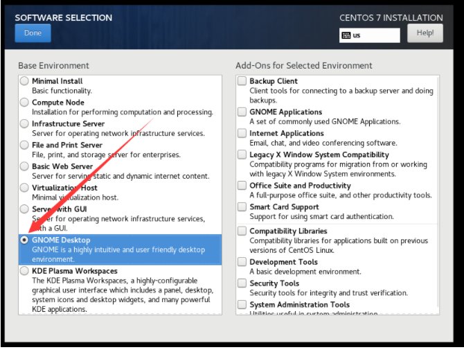Click the Help! button

pos(425,33)
